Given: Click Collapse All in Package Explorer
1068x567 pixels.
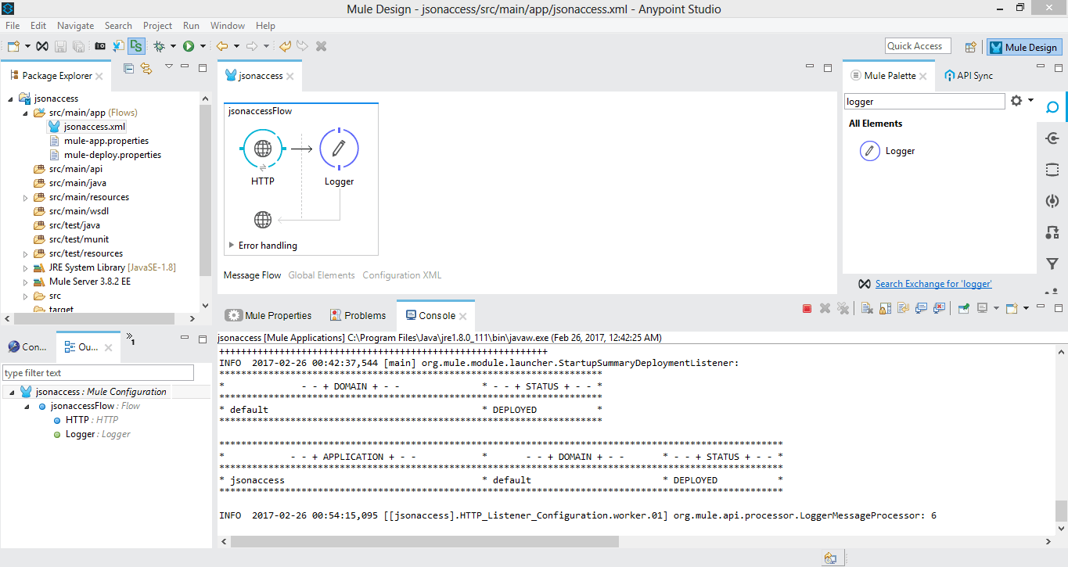Looking at the screenshot, I should pyautogui.click(x=129, y=69).
